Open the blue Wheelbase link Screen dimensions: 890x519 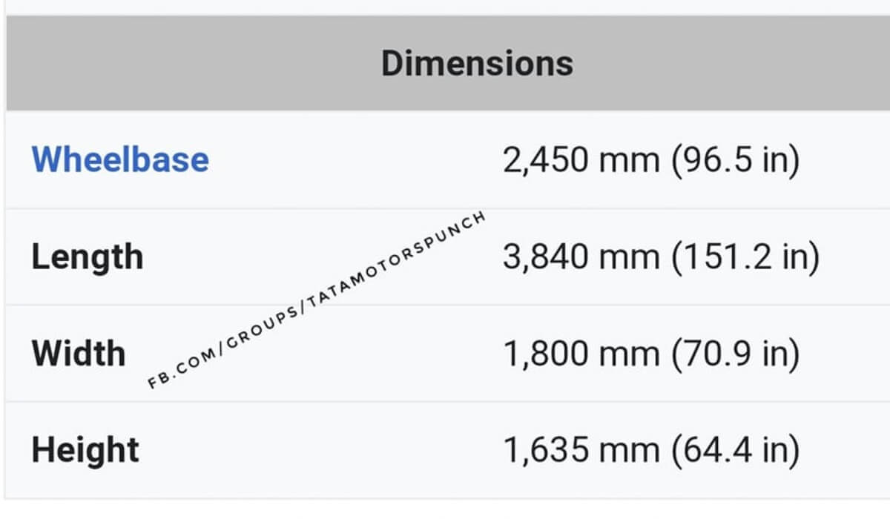120,159
